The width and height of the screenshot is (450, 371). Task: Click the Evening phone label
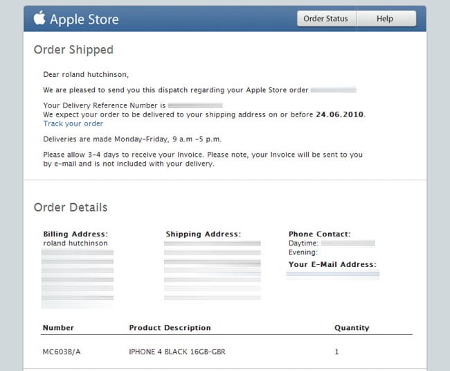pyautogui.click(x=303, y=252)
